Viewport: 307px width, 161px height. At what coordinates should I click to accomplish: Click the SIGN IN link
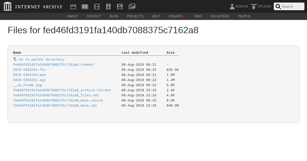click(x=242, y=6)
